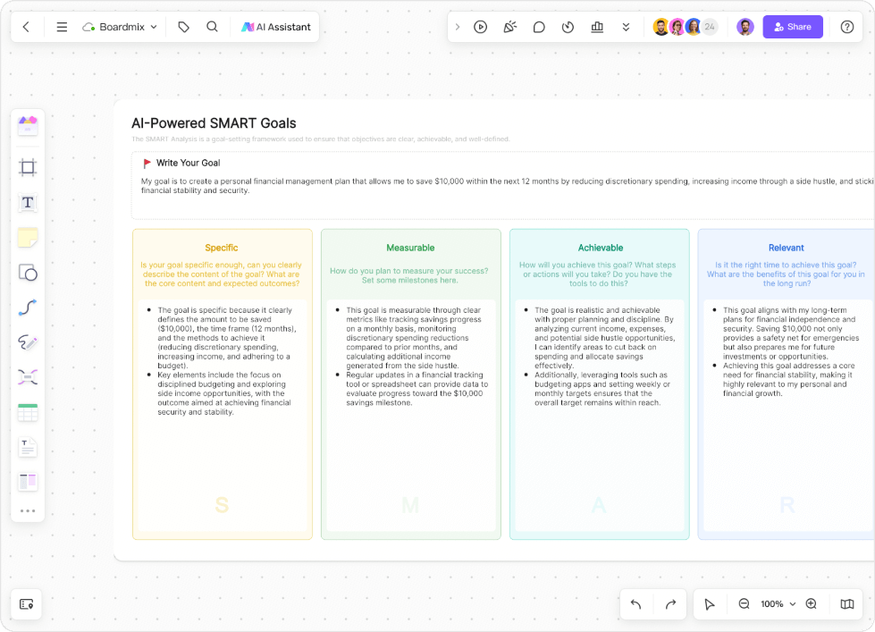Select the Mind map tool

pos(28,377)
